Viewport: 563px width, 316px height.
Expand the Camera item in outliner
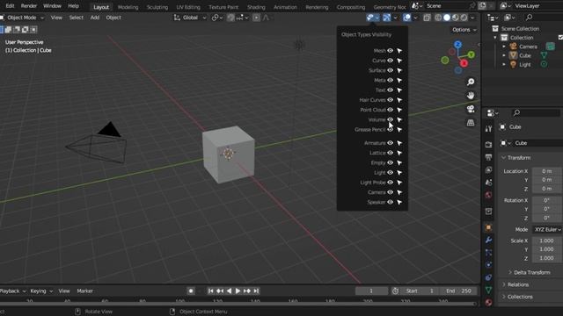504,47
